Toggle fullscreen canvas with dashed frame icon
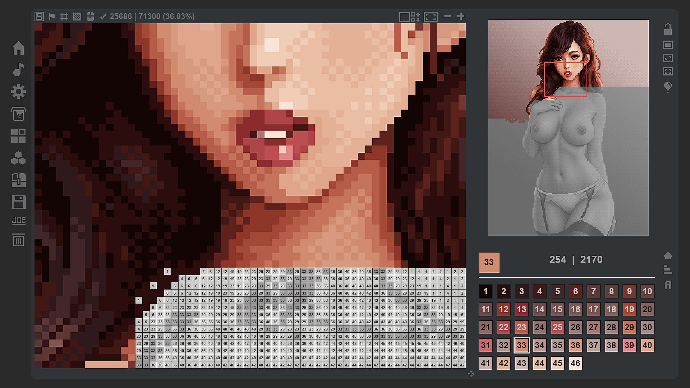Image resolution: width=690 pixels, height=388 pixels. 431,17
